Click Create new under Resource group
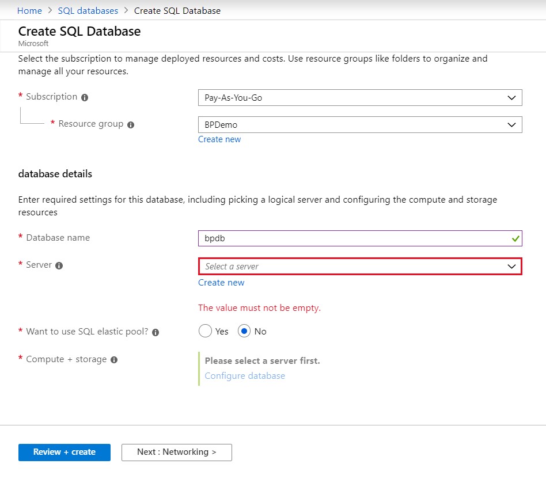The height and width of the screenshot is (479, 546). (219, 139)
